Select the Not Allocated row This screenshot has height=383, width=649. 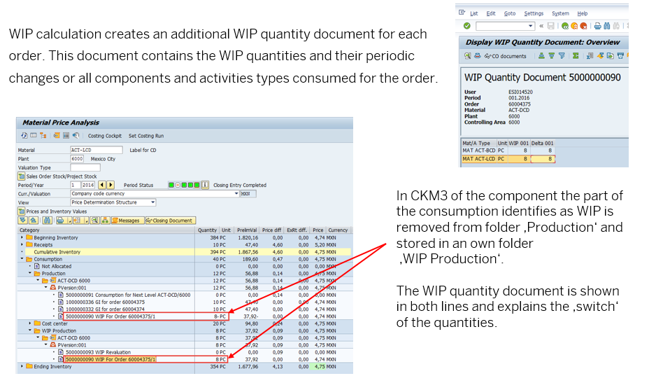click(x=184, y=266)
